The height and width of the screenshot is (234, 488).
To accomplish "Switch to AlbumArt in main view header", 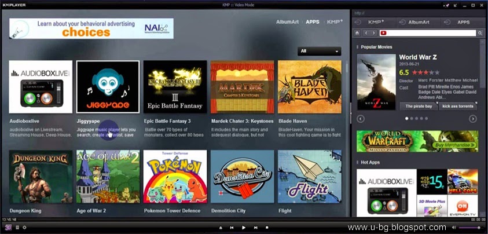I will (287, 22).
